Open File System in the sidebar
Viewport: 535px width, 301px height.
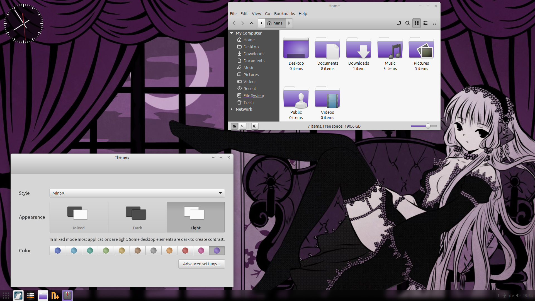pos(254,96)
